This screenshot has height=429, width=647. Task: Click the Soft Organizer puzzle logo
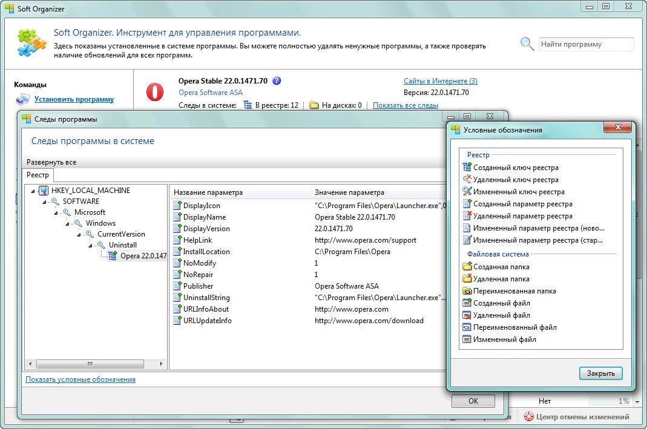click(x=31, y=42)
